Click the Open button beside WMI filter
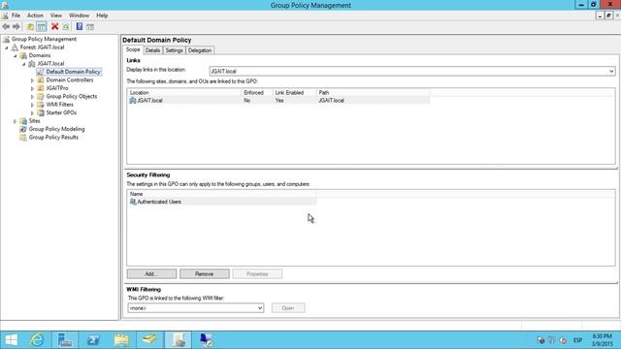The image size is (621, 349). coord(288,308)
